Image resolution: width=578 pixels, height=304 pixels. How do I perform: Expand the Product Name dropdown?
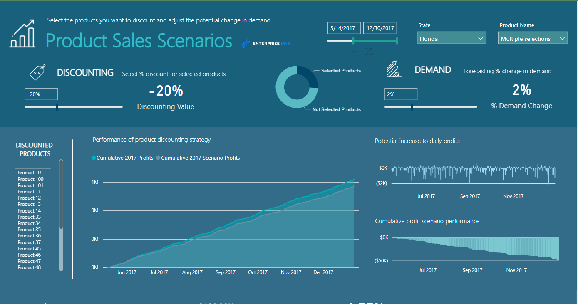pos(533,38)
